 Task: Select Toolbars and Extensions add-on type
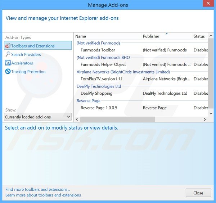click(38, 45)
